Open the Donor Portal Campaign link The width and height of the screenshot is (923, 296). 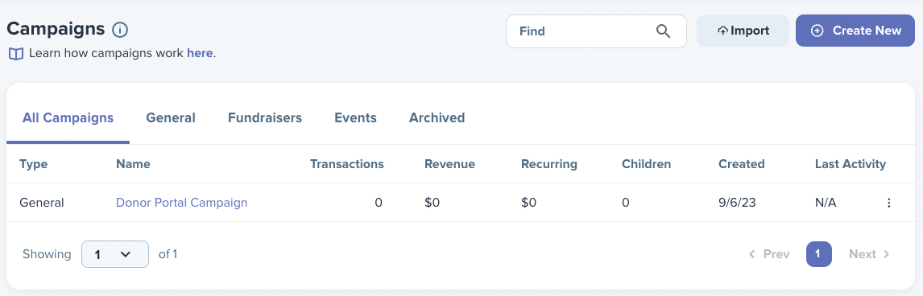pos(181,203)
